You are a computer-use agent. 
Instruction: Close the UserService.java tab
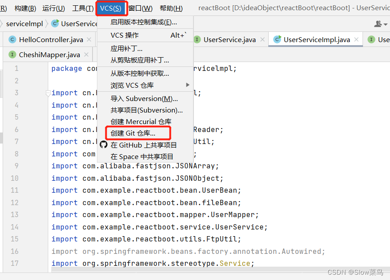point(263,39)
